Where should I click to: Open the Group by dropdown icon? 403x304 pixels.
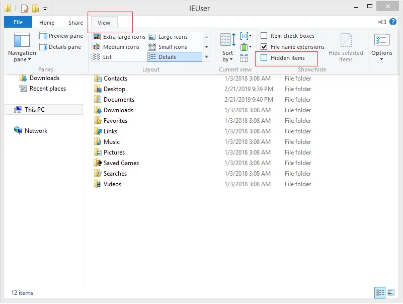246,36
